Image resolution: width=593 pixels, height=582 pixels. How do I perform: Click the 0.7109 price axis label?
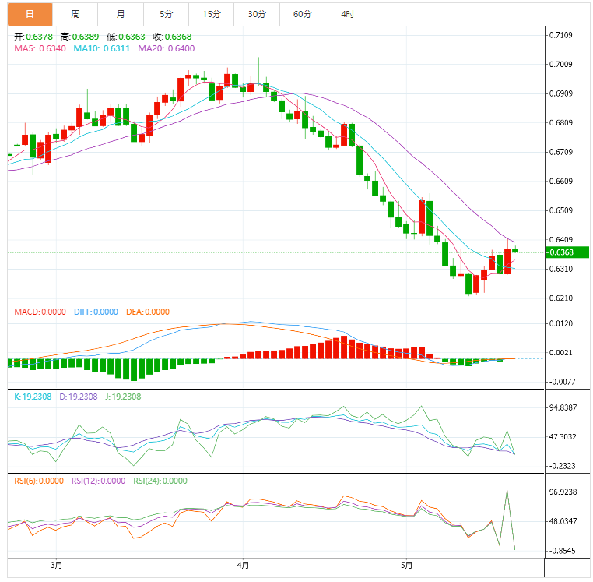(x=561, y=35)
